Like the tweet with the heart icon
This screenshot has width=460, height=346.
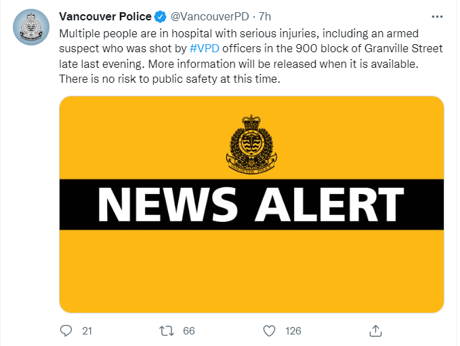coord(269,330)
